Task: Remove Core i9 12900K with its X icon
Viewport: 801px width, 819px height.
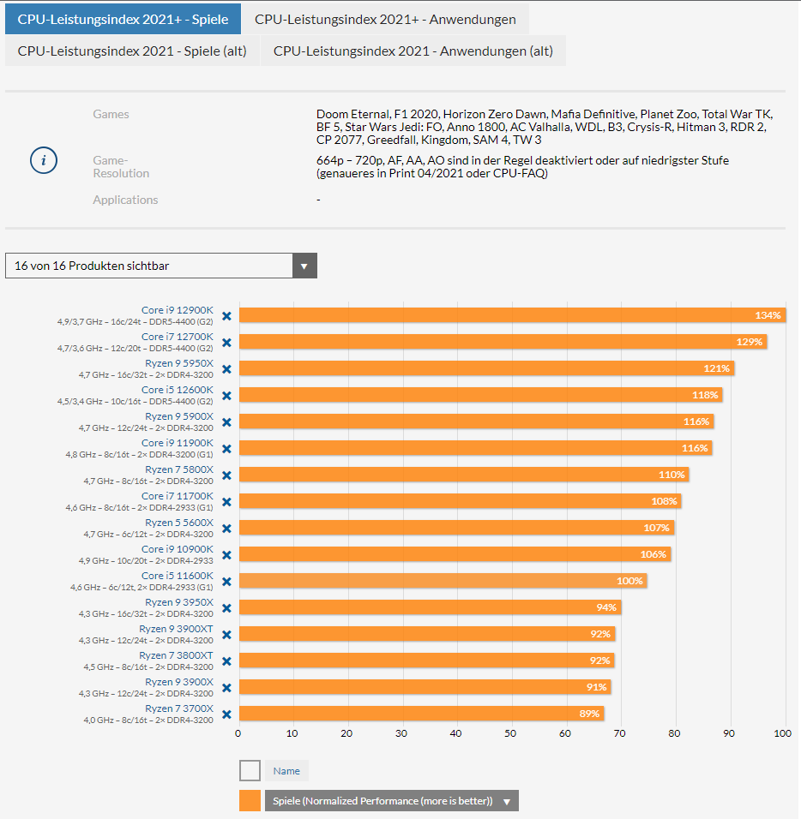Action: 226,316
